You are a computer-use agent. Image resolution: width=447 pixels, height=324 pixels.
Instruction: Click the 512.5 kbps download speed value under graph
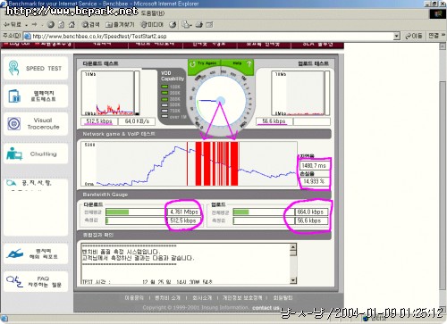[x=99, y=121]
